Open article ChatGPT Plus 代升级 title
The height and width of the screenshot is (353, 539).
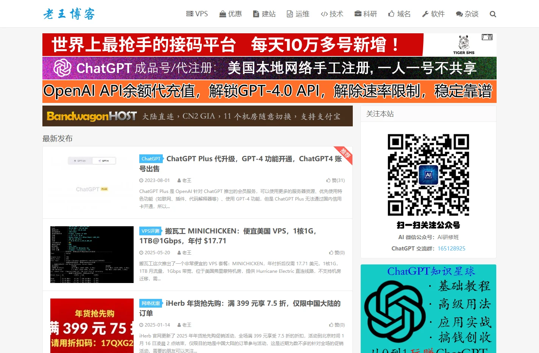[x=241, y=163]
